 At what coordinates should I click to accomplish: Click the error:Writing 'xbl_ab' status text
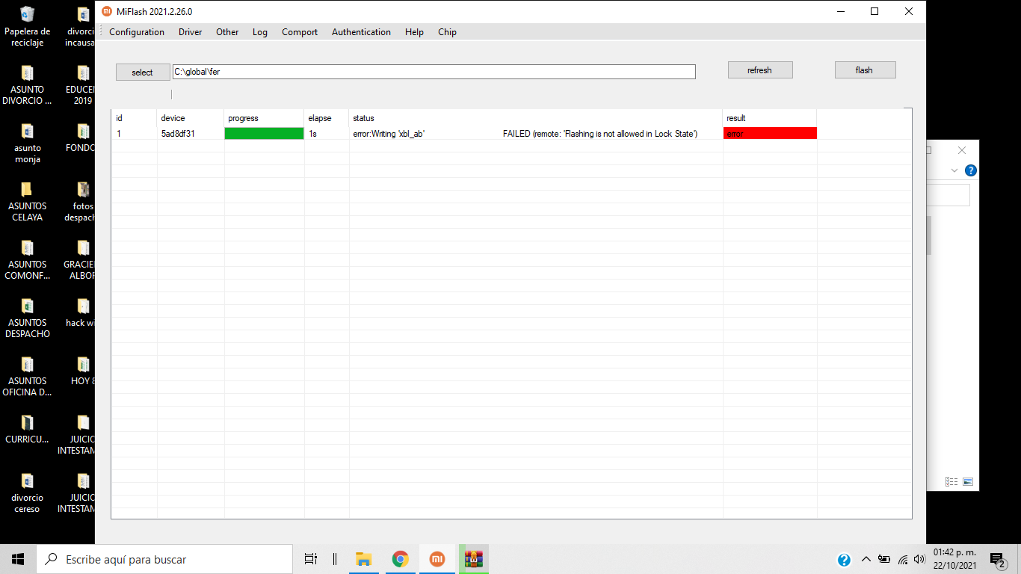389,134
